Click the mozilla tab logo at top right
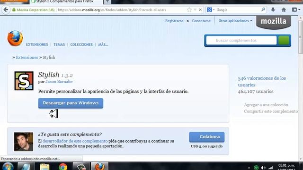Viewport: 303px width, 170px height. (x=274, y=22)
